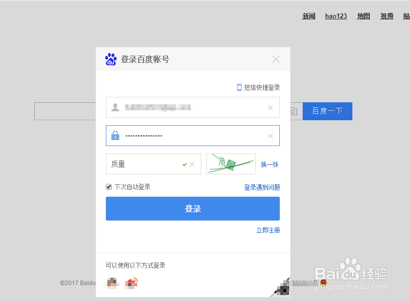Image resolution: width=410 pixels, height=301 pixels.
Task: Click the captcha image showing 质量
Action: [x=231, y=164]
